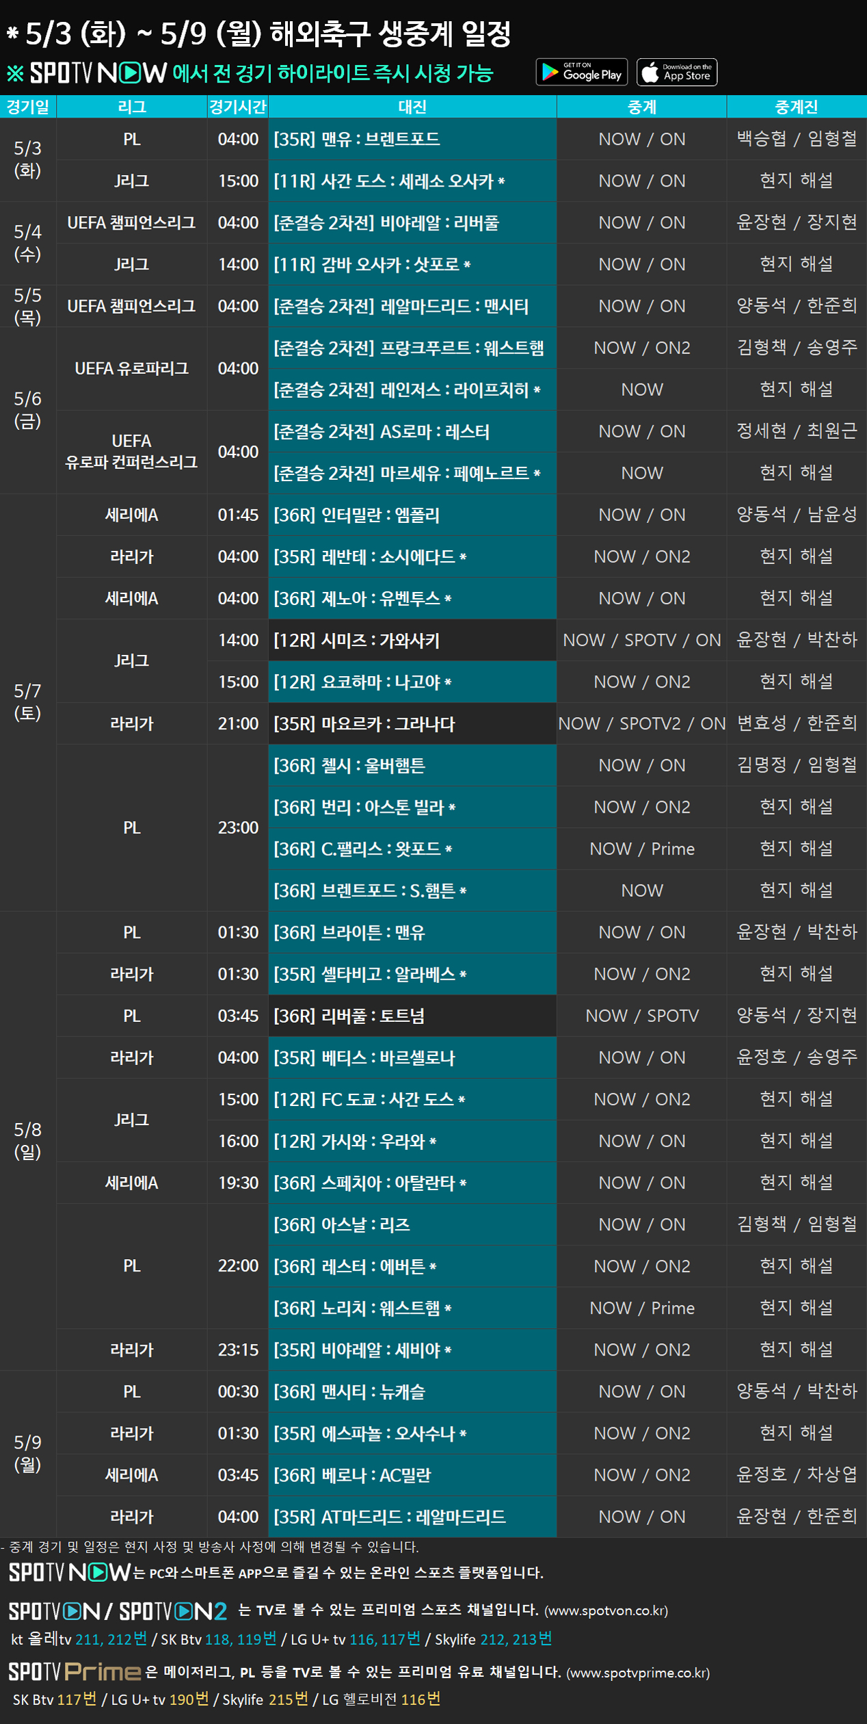
Task: Click the SPOTV NOW logo in footer
Action: 69,1572
